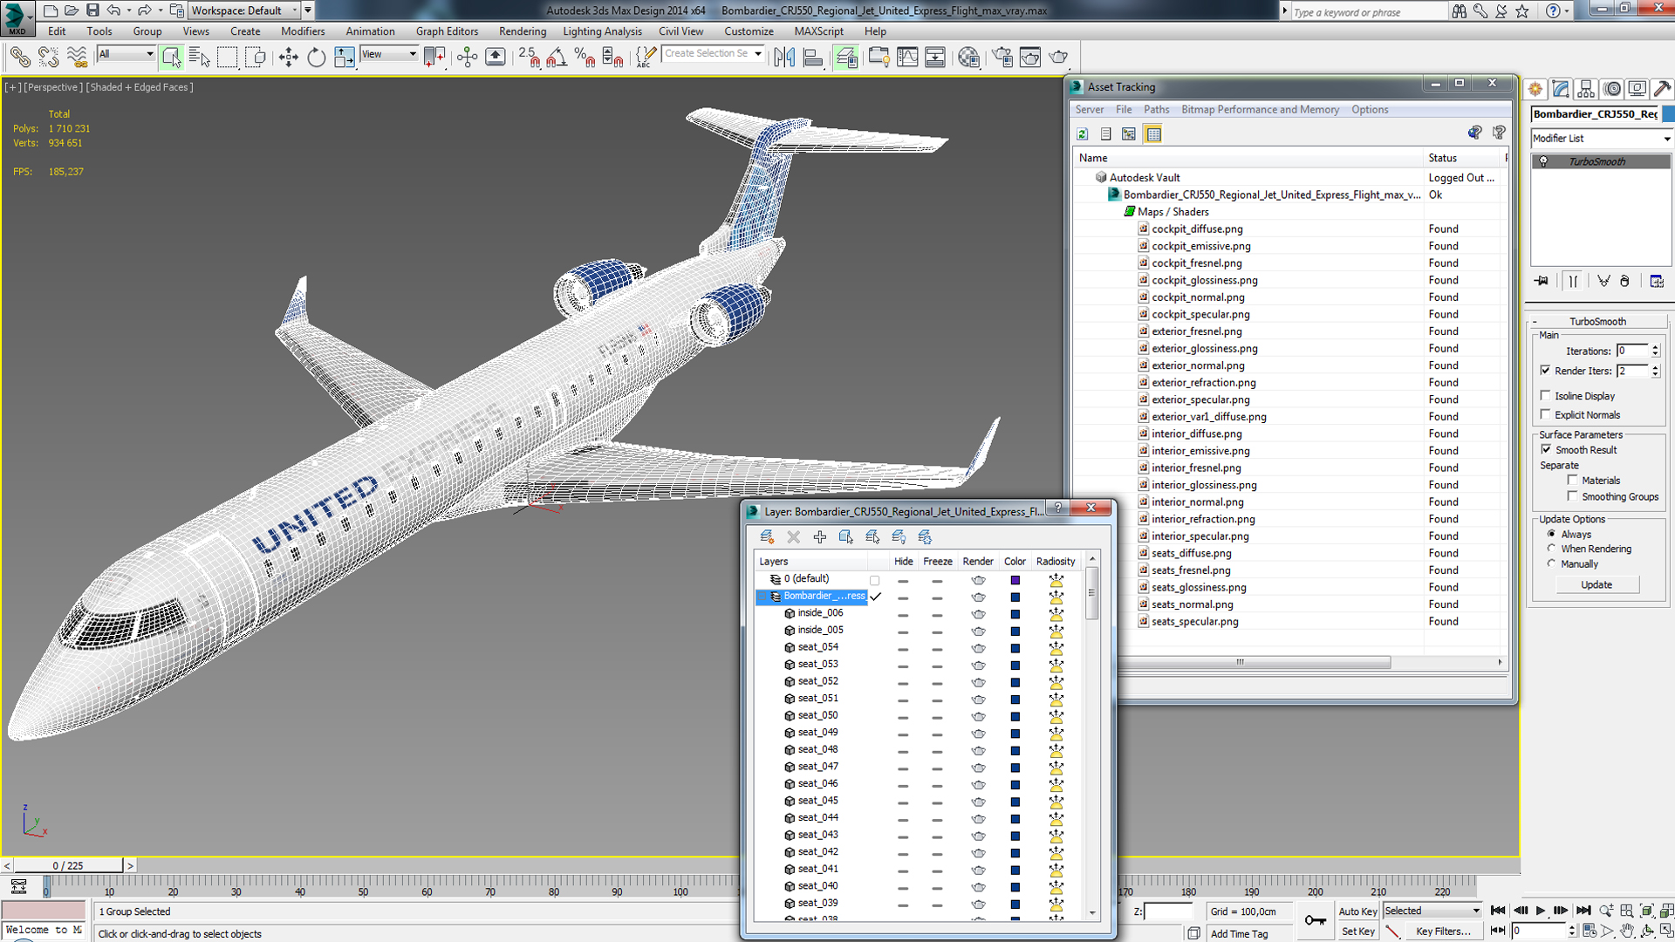Click the Go to End playback button

pyautogui.click(x=1583, y=911)
